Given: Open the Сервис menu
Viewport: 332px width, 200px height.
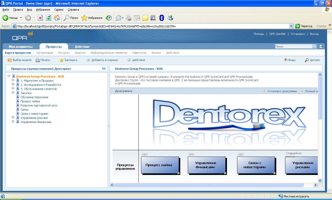Looking at the screenshot, I should 59,10.
